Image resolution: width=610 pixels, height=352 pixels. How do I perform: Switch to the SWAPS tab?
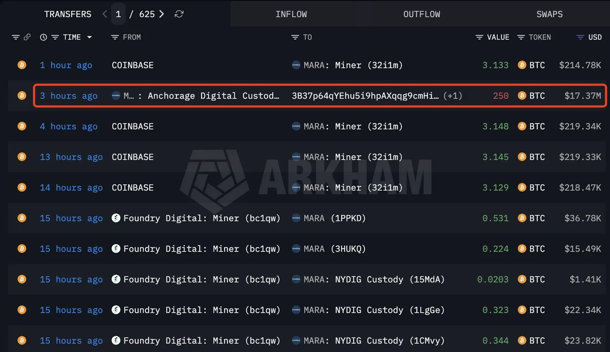[x=549, y=14]
